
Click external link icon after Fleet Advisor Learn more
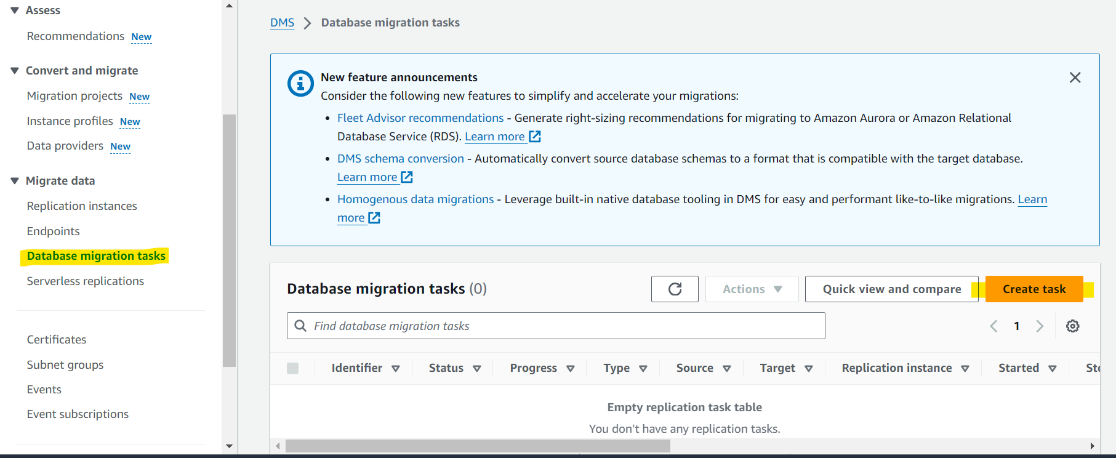535,137
